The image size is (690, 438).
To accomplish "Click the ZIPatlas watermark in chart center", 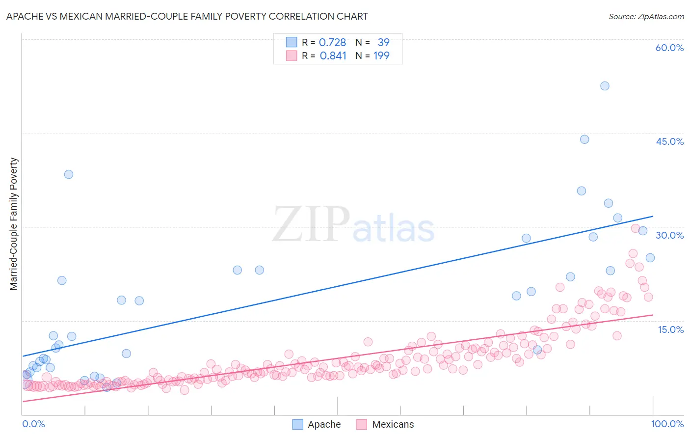I will [353, 225].
